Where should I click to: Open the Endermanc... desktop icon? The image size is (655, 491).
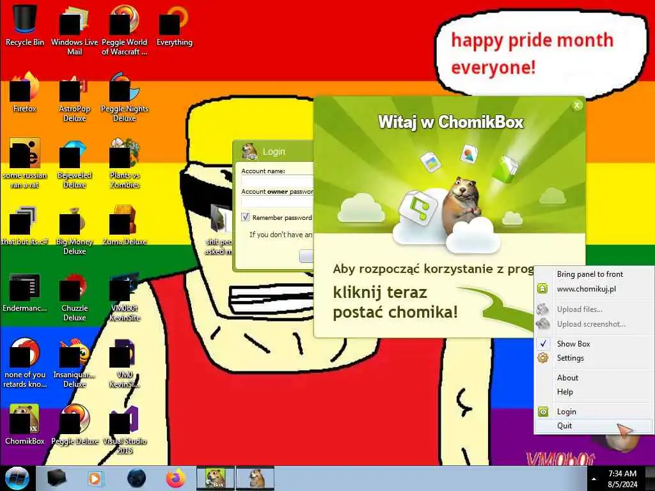click(x=25, y=292)
